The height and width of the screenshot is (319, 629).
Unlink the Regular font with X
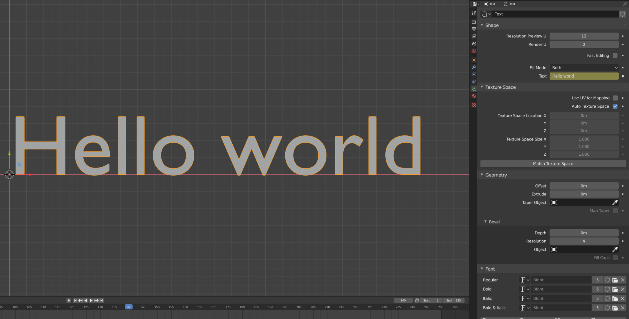point(623,280)
